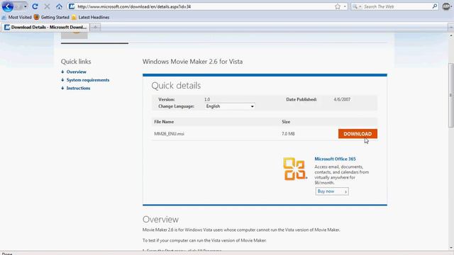Open a new tab with plus button
The height and width of the screenshot is (255, 454).
95,27
